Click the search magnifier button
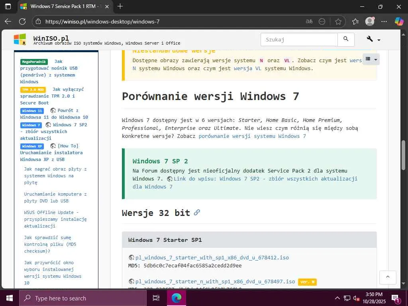408x306 pixels. [346, 39]
